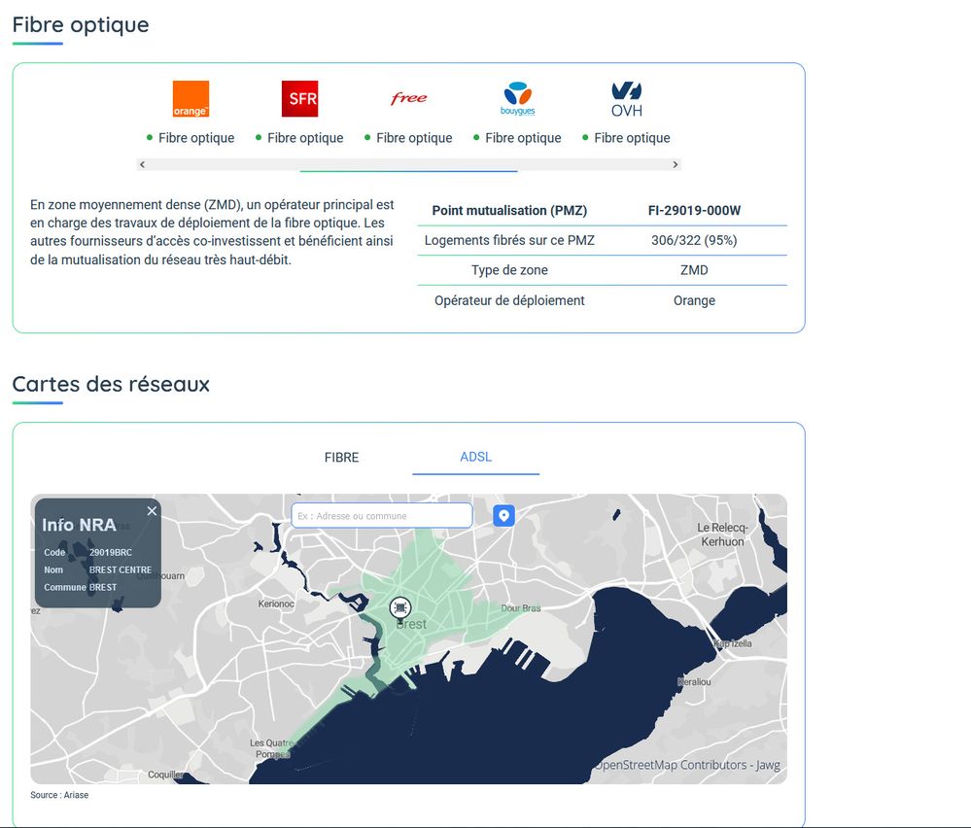Click the Type de zone row label
This screenshot has width=971, height=828.
click(x=509, y=270)
